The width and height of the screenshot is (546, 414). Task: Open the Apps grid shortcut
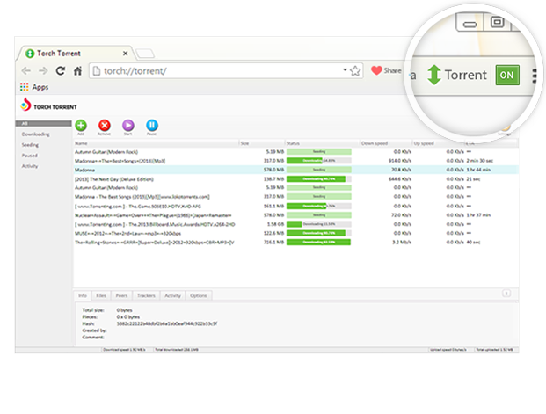[x=24, y=87]
